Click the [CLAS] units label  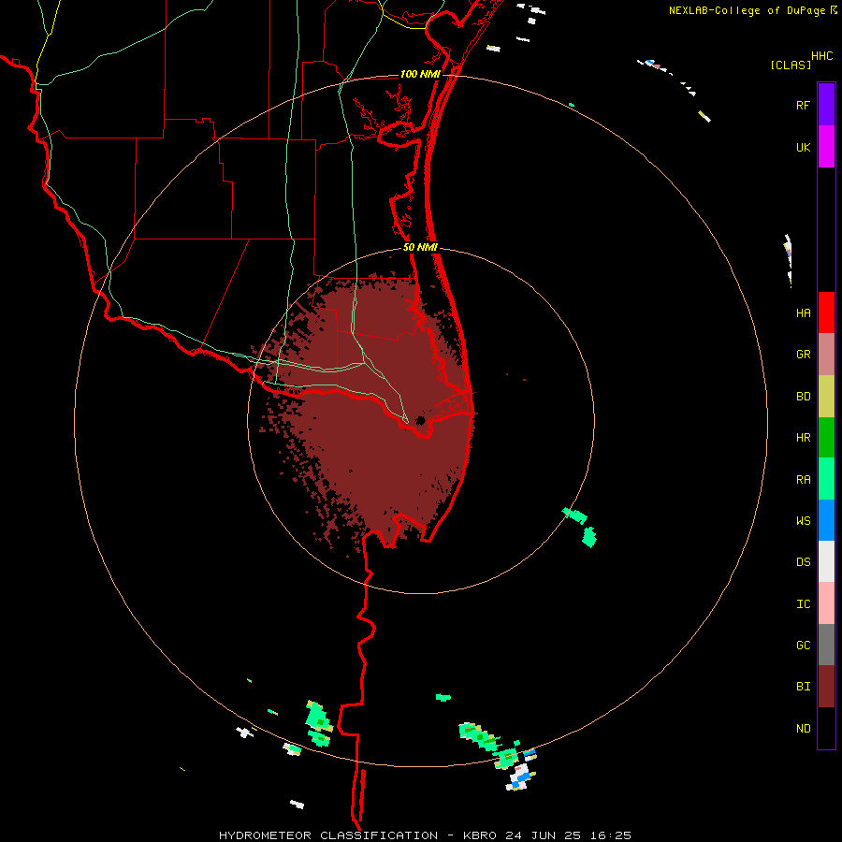click(x=791, y=65)
